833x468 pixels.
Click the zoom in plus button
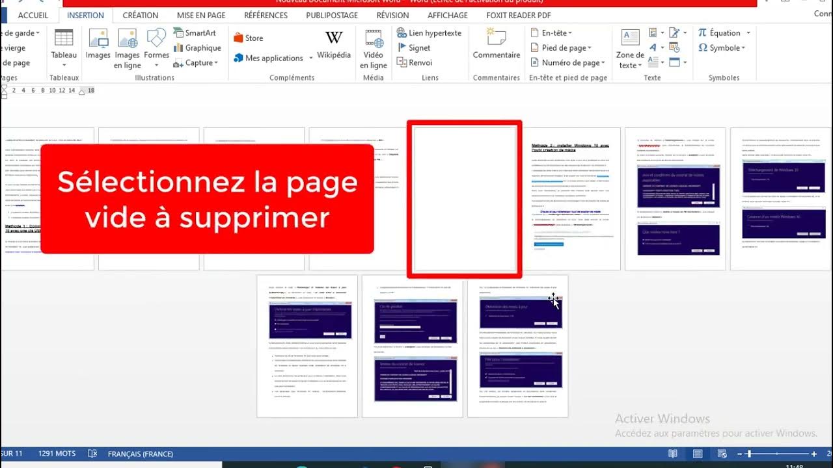click(x=814, y=454)
